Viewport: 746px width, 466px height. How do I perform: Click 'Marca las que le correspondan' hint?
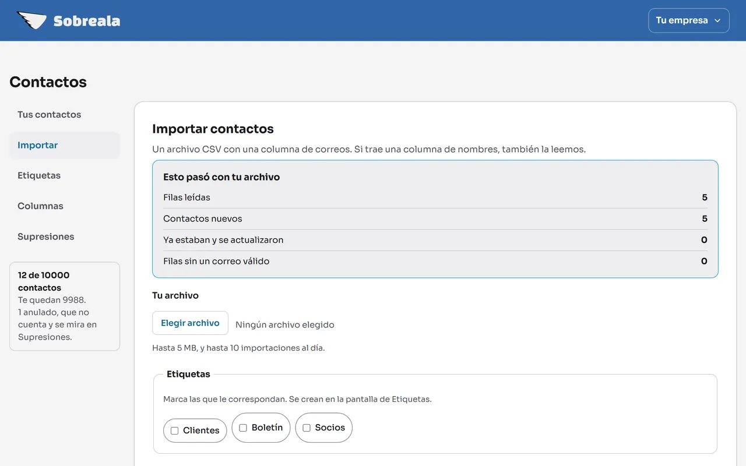coord(297,400)
